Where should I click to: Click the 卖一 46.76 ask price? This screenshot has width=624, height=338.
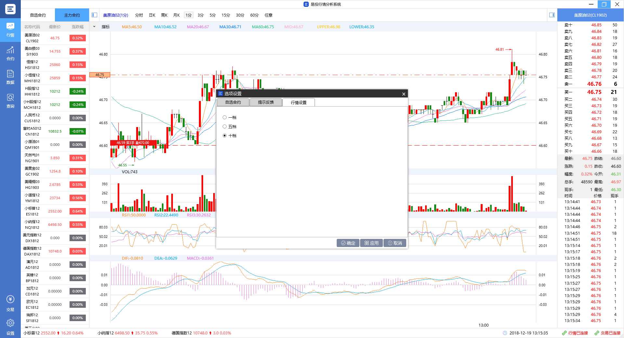(594, 84)
